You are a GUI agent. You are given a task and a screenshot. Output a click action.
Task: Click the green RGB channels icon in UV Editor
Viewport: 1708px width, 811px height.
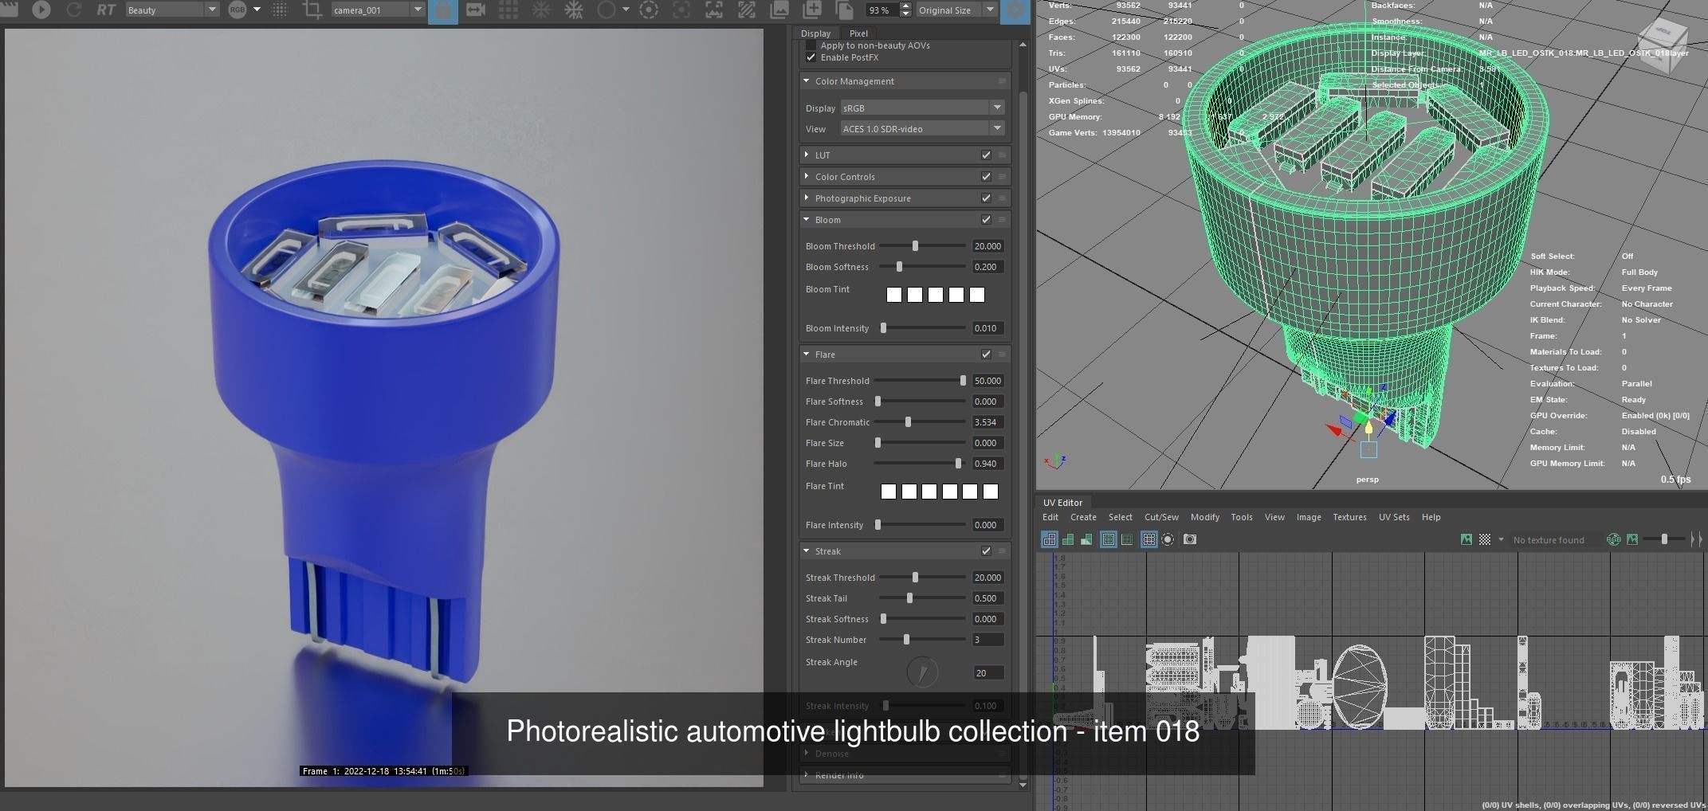coord(1614,539)
